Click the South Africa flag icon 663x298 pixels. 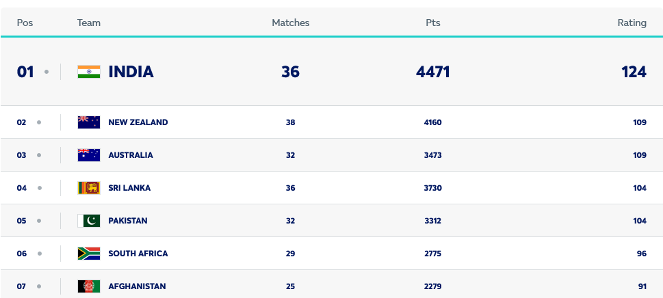tap(89, 254)
